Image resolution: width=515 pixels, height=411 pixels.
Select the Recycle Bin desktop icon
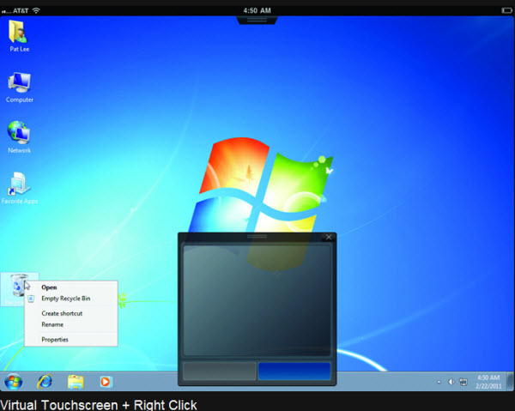tap(16, 285)
